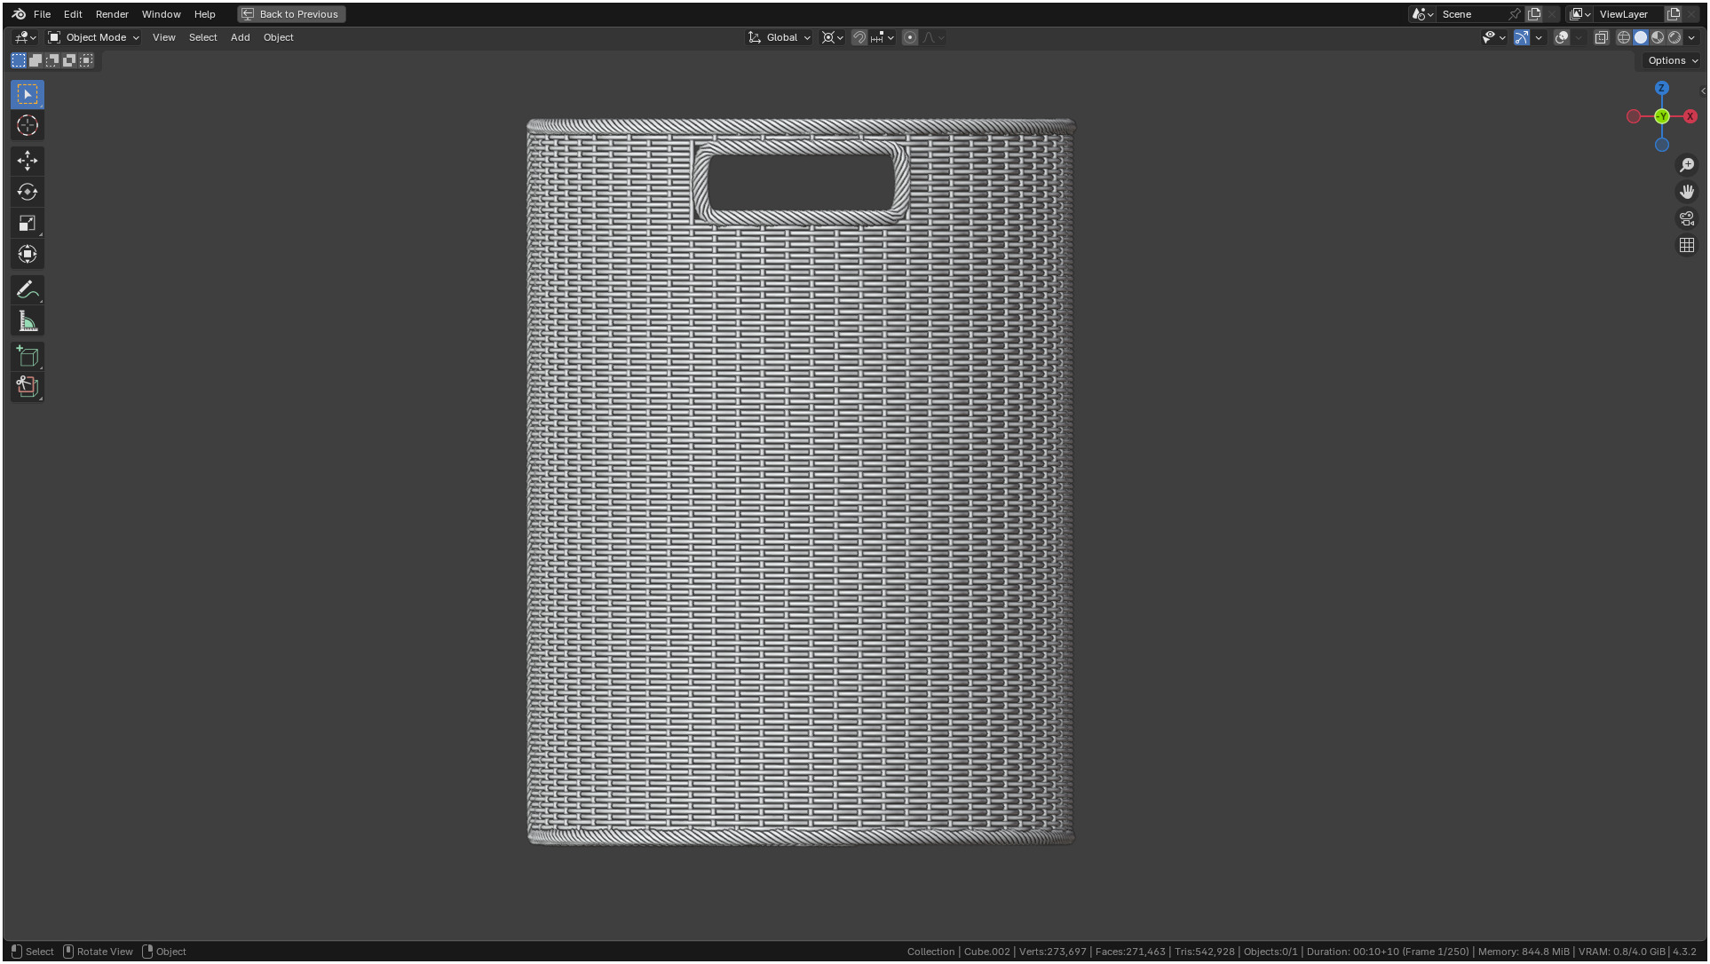
Task: Switch to Wireframe shading
Action: (1624, 37)
